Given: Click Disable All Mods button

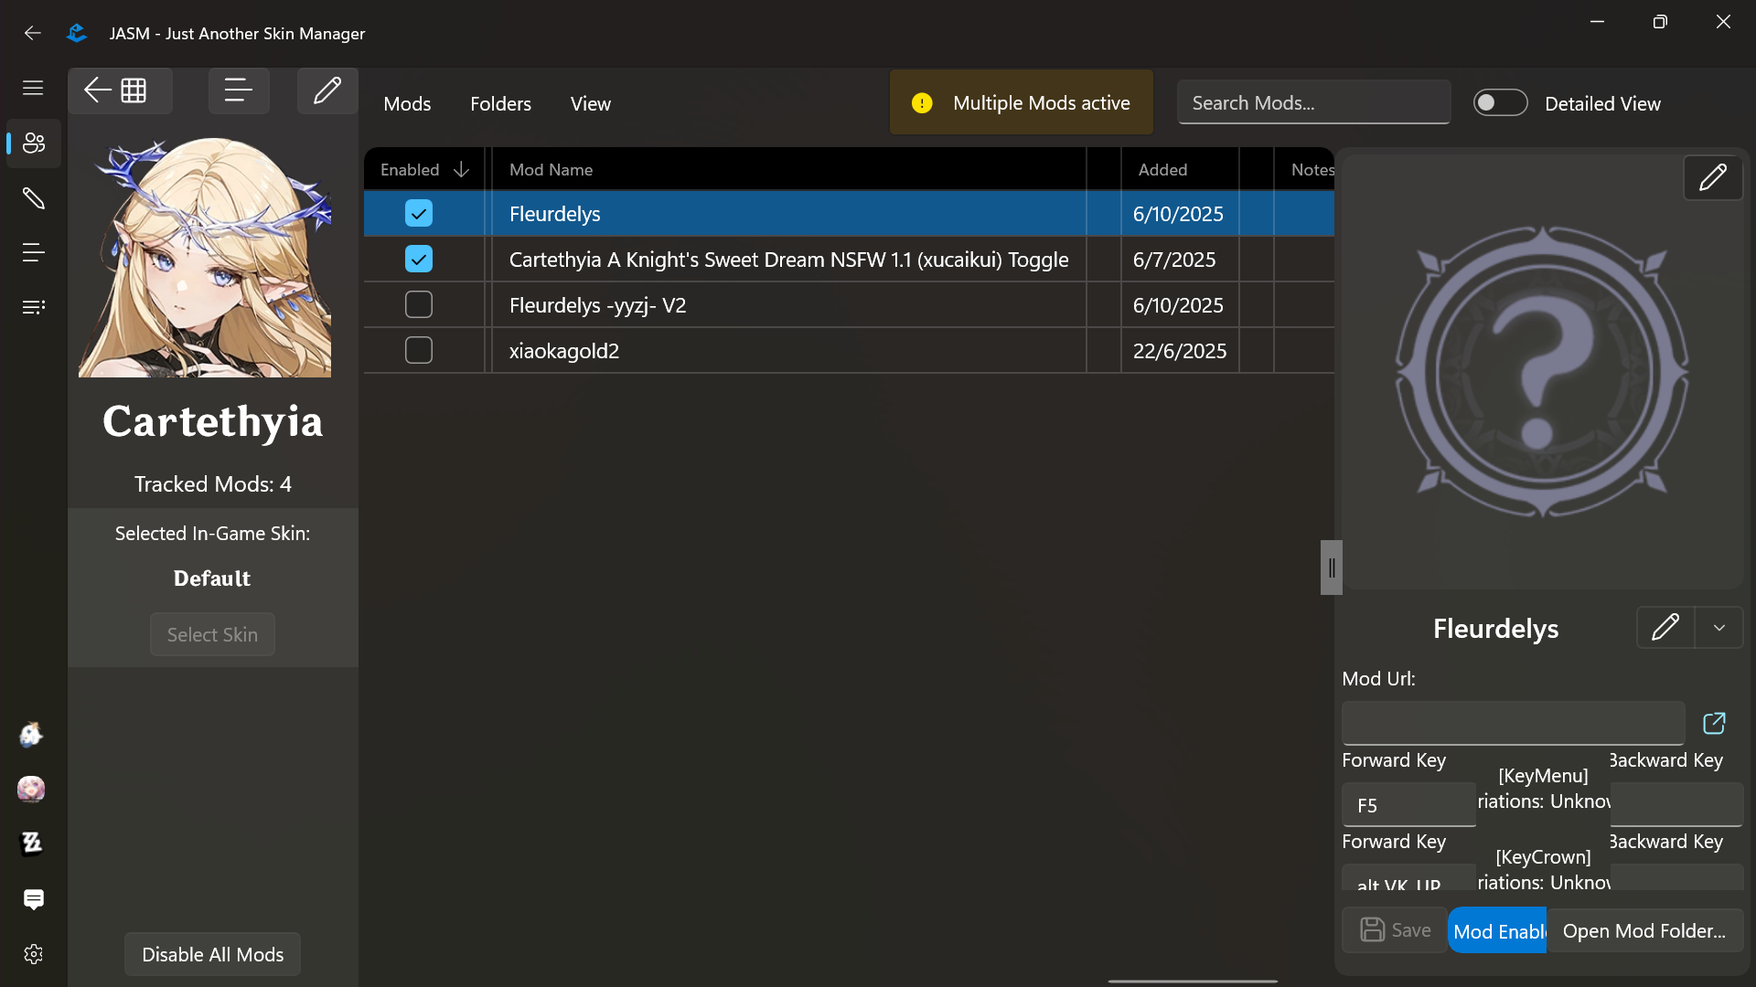Looking at the screenshot, I should 212,954.
